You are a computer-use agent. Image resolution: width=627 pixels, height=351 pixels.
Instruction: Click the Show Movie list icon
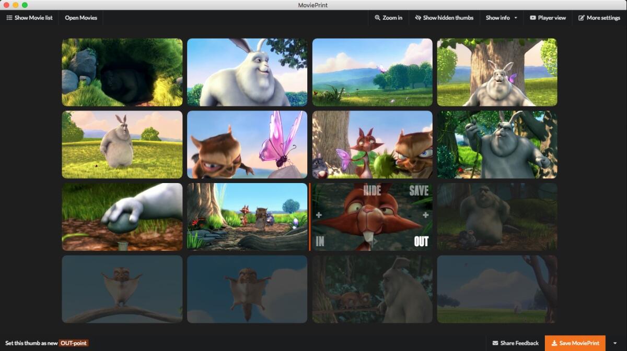click(8, 17)
